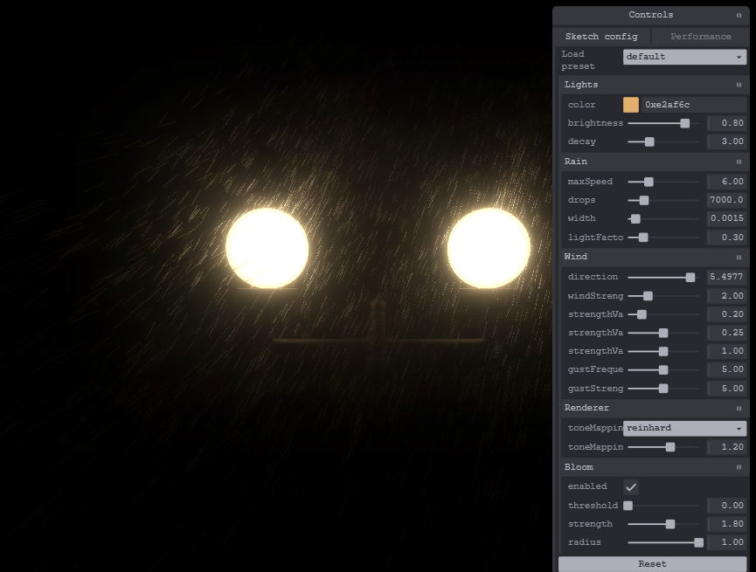Collapse the Renderer folder icon
Image resolution: width=756 pixels, height=572 pixels.
739,409
